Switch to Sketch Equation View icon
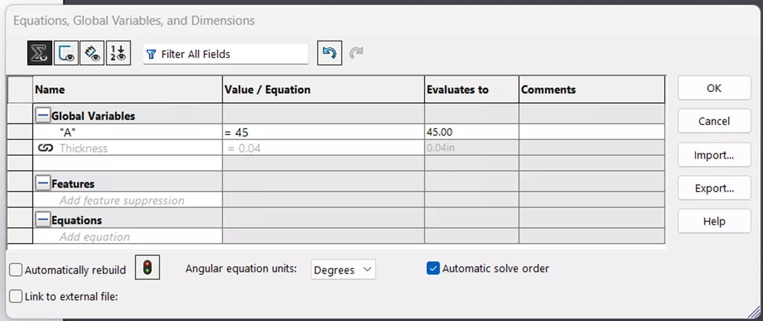The width and height of the screenshot is (763, 321). [66, 54]
